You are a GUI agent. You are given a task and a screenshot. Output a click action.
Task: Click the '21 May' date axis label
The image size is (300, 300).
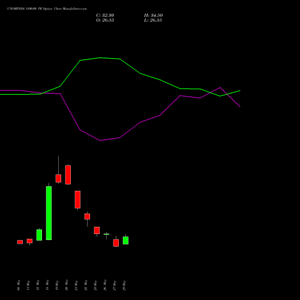(76, 285)
